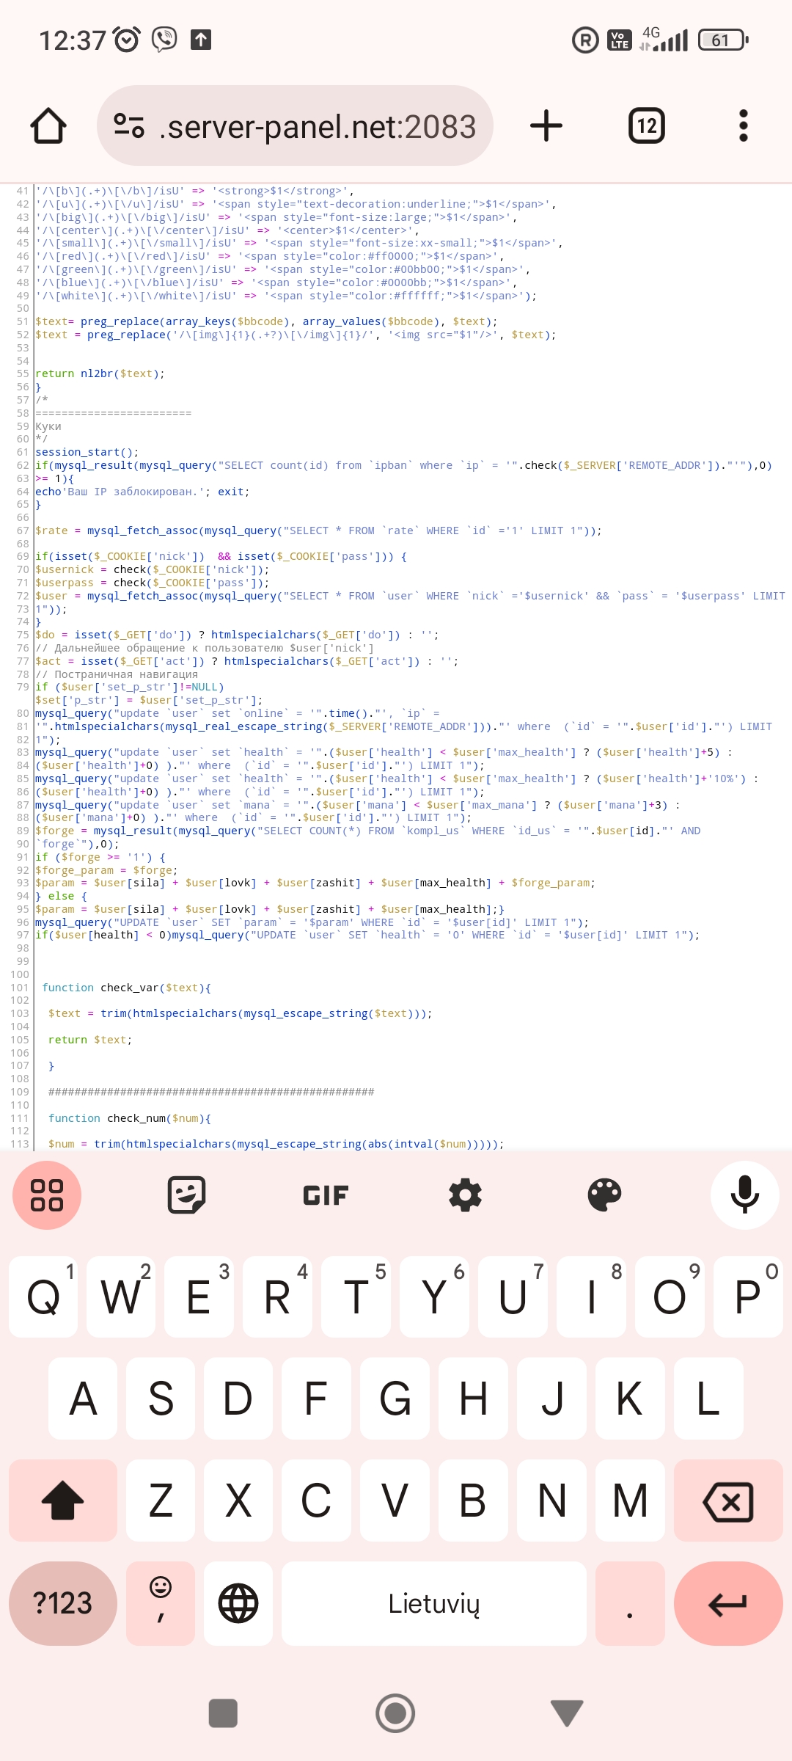
Task: Switch keyboard language with globe key
Action: point(238,1603)
